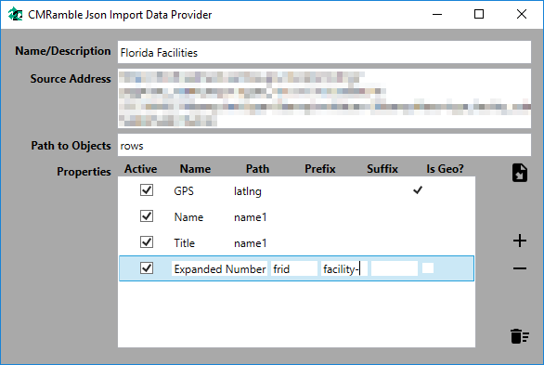Click the import file icon beside the properties header
The height and width of the screenshot is (365, 544).
(520, 173)
